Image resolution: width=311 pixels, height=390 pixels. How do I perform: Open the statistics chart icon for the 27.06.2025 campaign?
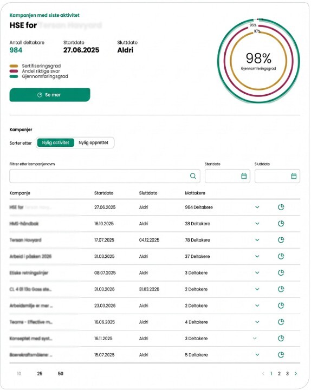281,207
